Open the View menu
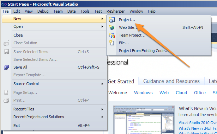Image resolution: width=217 pixels, height=134 pixels. click(29, 11)
